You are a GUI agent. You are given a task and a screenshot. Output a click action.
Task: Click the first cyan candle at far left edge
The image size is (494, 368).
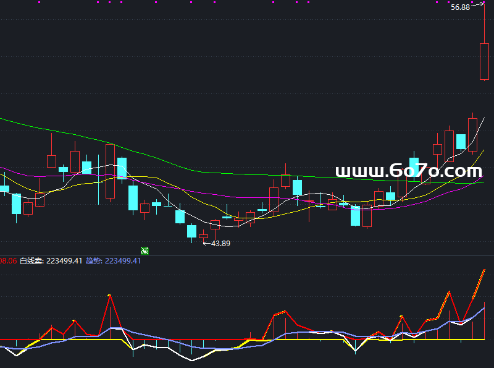[x=4, y=189]
